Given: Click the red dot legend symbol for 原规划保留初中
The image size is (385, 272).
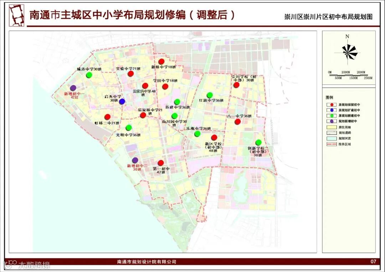Looking at the screenshot, I should (x=332, y=105).
